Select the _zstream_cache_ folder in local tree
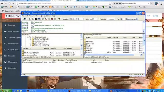164x92 pixels. [x=40, y=43]
